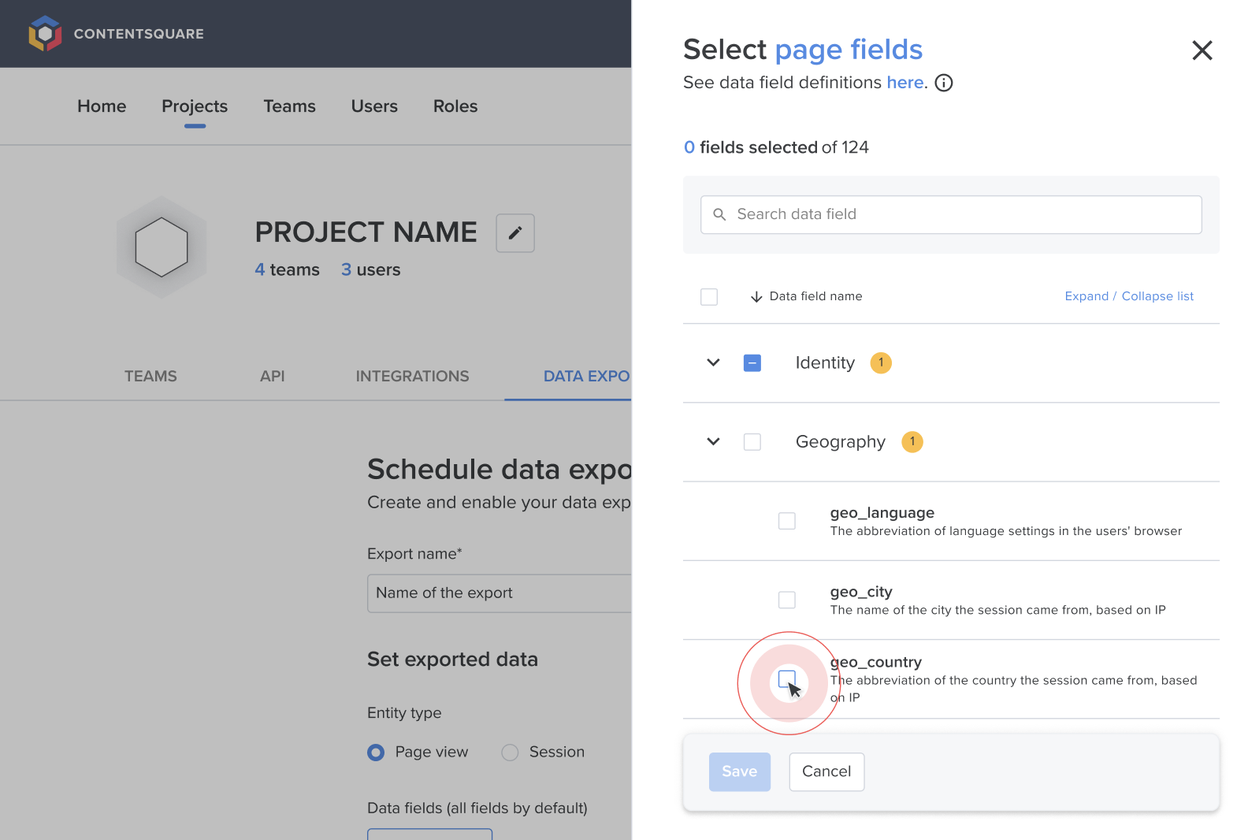The width and height of the screenshot is (1248, 840).
Task: Click the geo_language field name
Action: (x=882, y=513)
